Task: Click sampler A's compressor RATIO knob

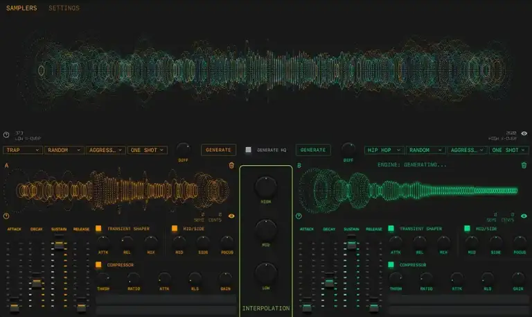Action: (134, 279)
